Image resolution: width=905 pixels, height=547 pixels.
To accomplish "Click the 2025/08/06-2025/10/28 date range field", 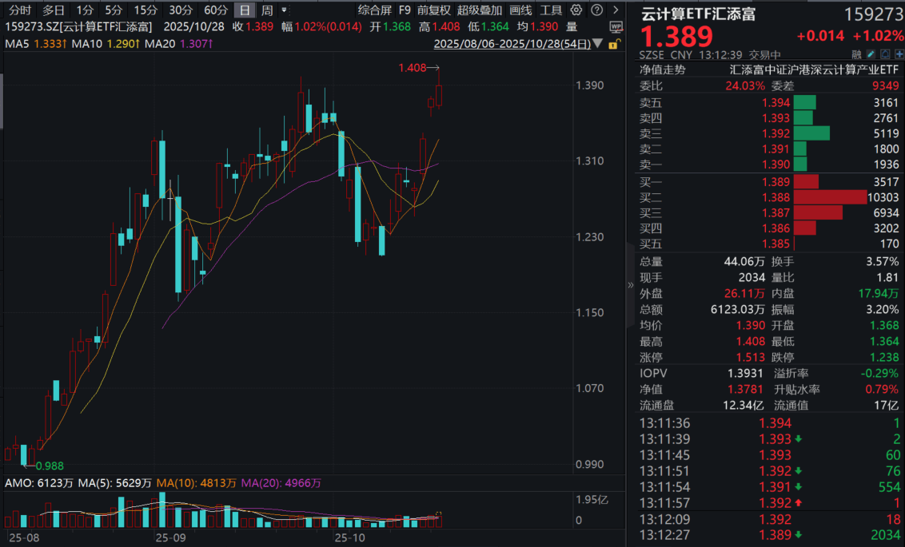I will [512, 44].
